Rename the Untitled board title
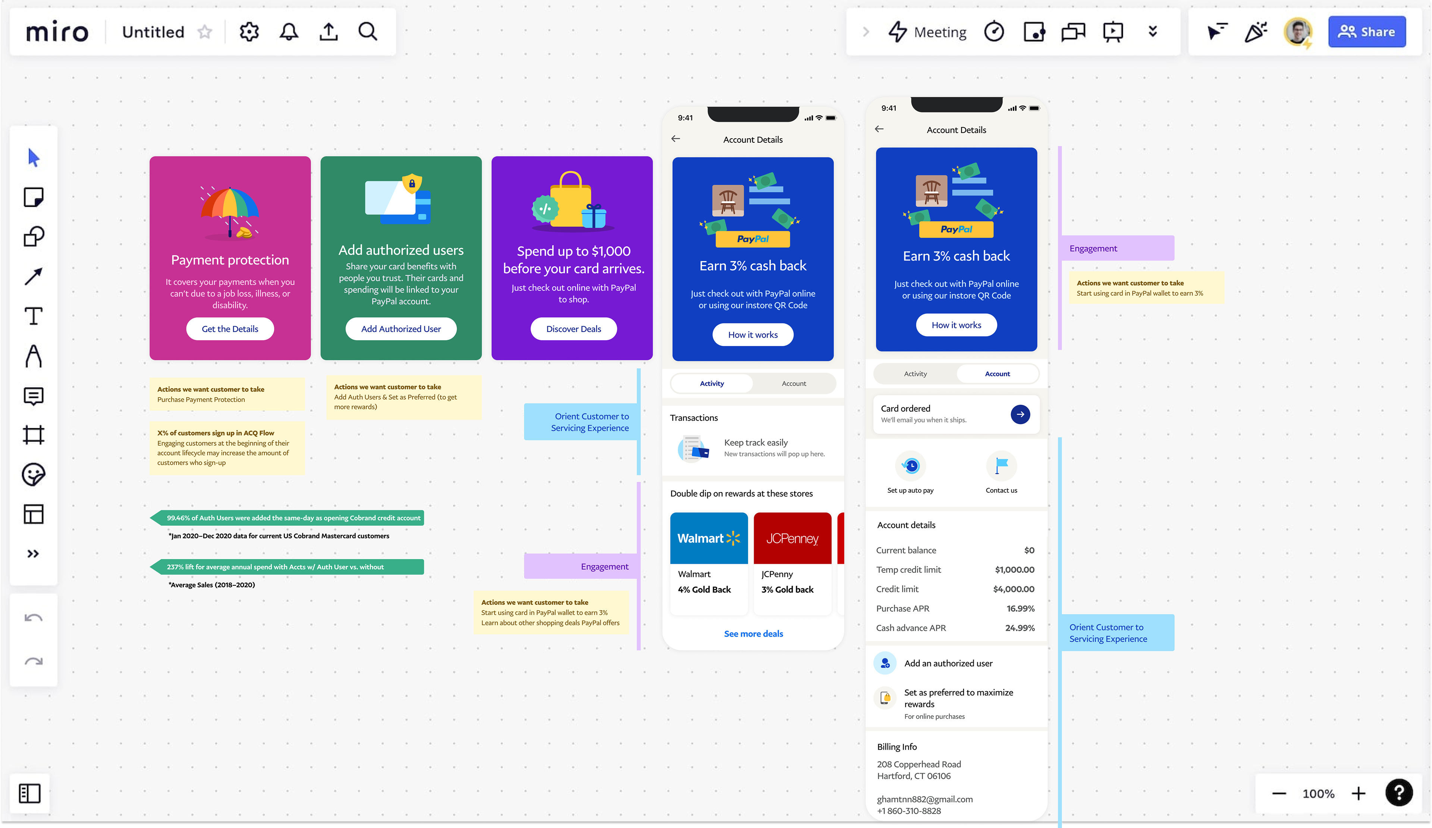 pyautogui.click(x=153, y=32)
